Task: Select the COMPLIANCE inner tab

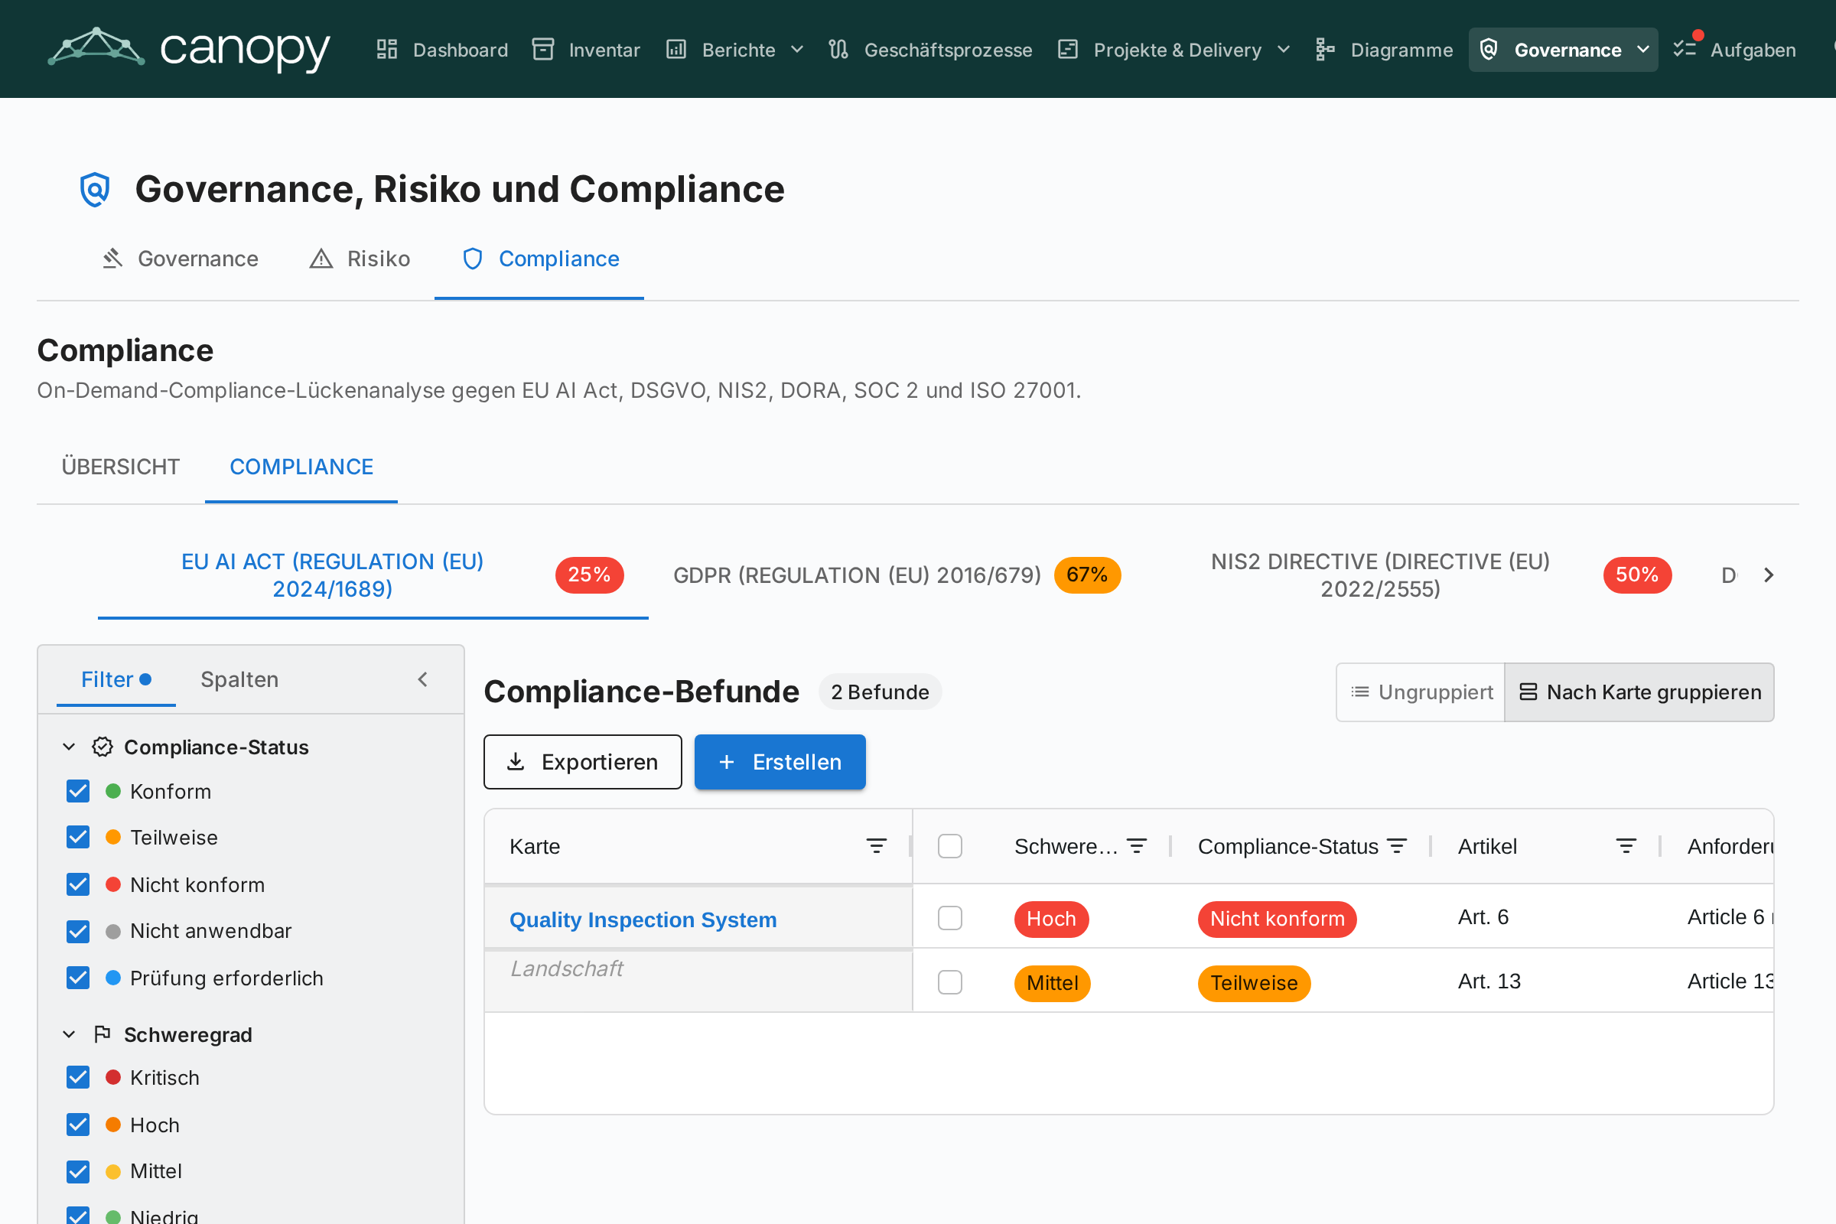Action: (301, 467)
